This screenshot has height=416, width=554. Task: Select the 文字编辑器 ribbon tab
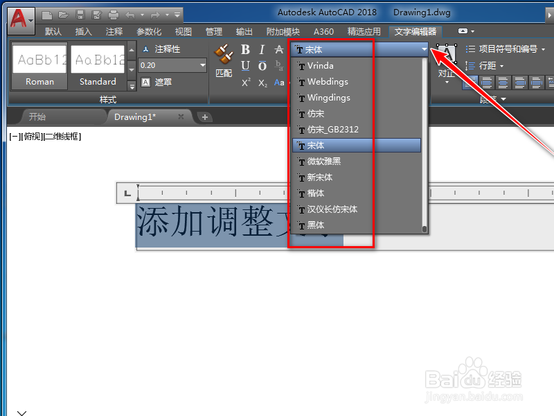[x=415, y=32]
